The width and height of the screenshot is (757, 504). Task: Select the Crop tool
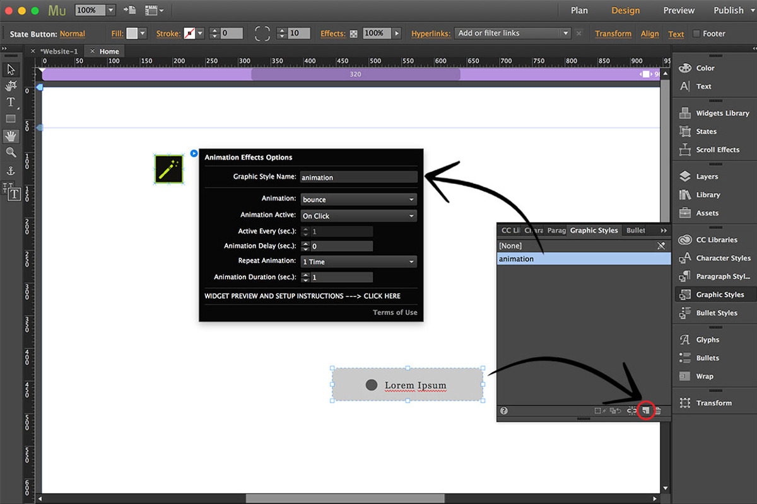(x=11, y=86)
